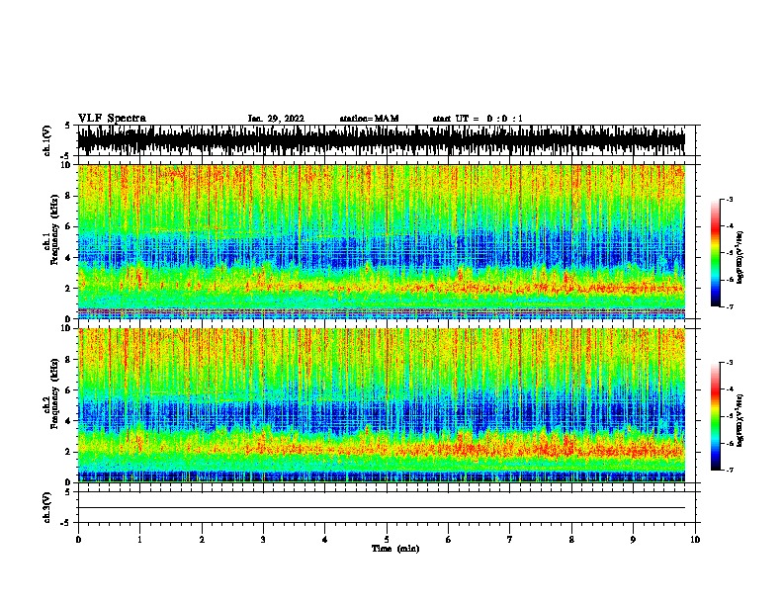783x605 pixels.
Task: Select the date label Jan. 29, 2022
Action: coord(276,119)
